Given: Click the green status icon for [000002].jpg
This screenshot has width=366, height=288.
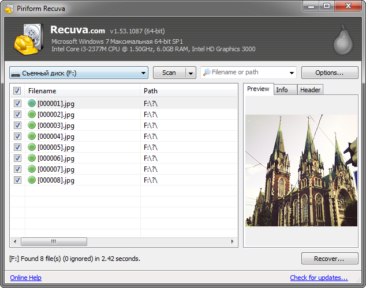Looking at the screenshot, I should pos(32,114).
